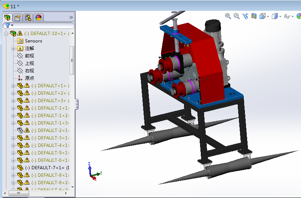This screenshot has width=301, height=198.
Task: Expand the DEFAULT-1<3> component
Action: tap(13, 123)
